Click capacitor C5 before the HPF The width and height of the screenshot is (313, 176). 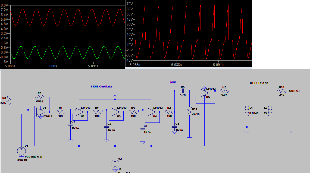[182, 90]
